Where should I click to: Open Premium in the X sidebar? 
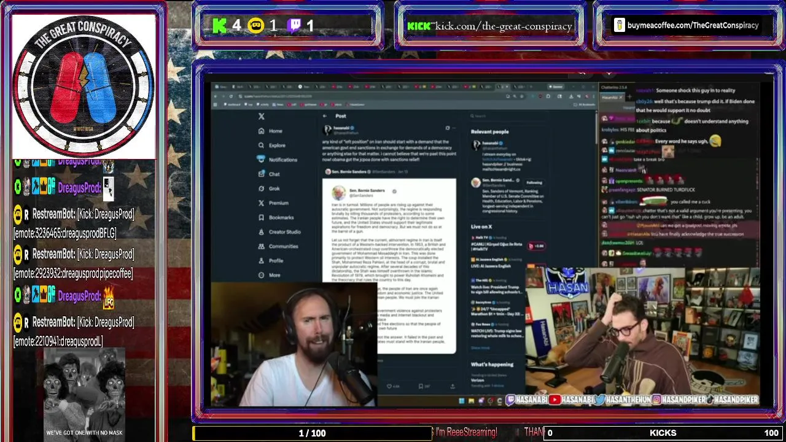tap(273, 203)
